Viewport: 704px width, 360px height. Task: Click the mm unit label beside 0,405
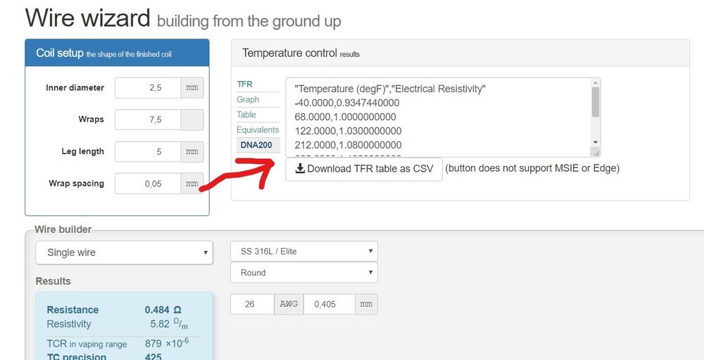point(366,304)
